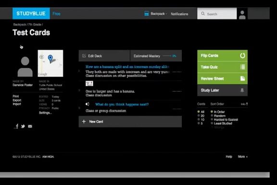Click mastery bar of banana split card
277x185 pixels.
[x=177, y=72]
